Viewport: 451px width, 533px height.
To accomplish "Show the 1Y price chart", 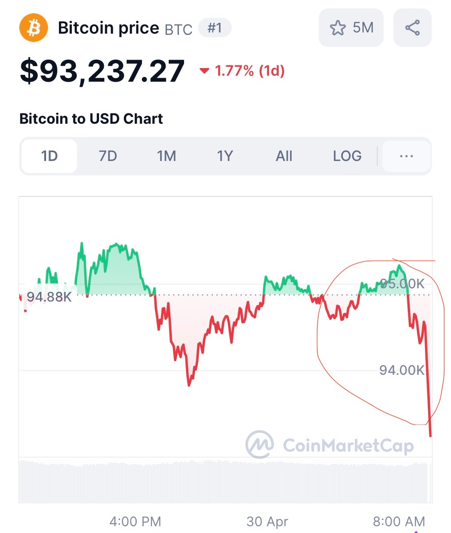I will (225, 156).
